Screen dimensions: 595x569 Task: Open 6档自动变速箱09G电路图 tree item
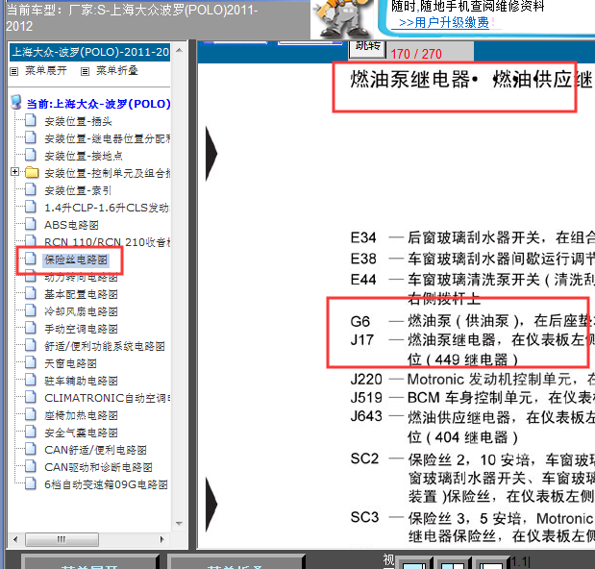106,484
